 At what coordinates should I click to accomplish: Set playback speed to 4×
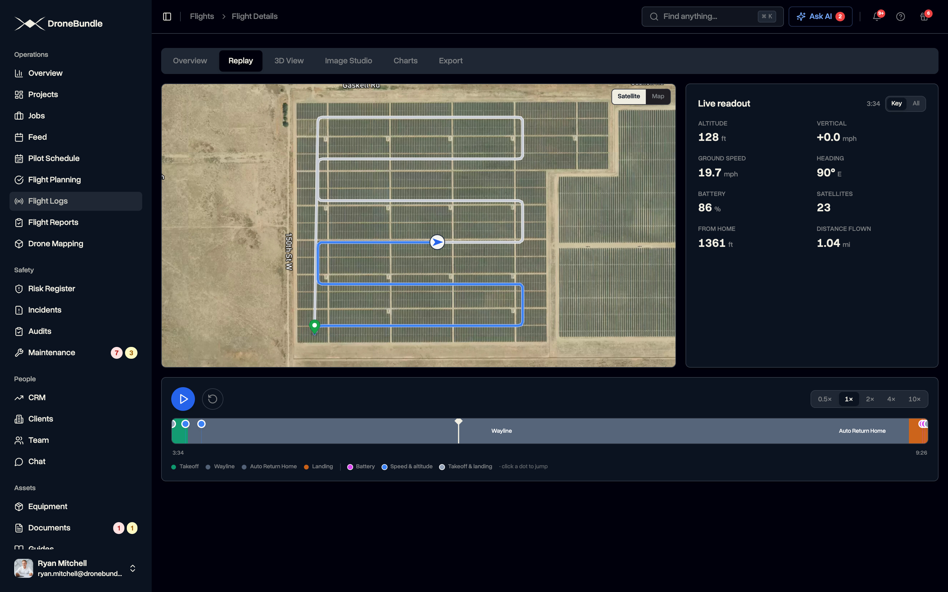click(x=891, y=399)
